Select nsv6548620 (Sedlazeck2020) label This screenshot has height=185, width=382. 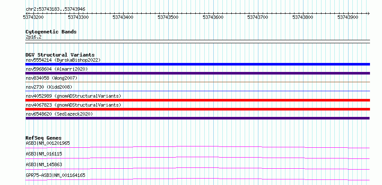[59, 114]
